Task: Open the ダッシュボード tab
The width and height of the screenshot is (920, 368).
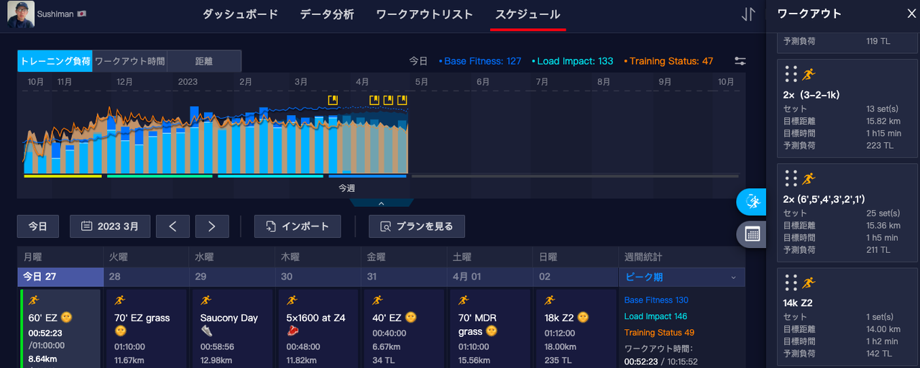Action: [x=239, y=14]
